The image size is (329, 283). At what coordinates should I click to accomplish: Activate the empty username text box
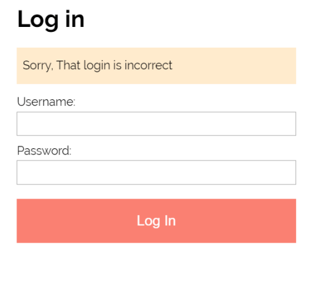(157, 124)
